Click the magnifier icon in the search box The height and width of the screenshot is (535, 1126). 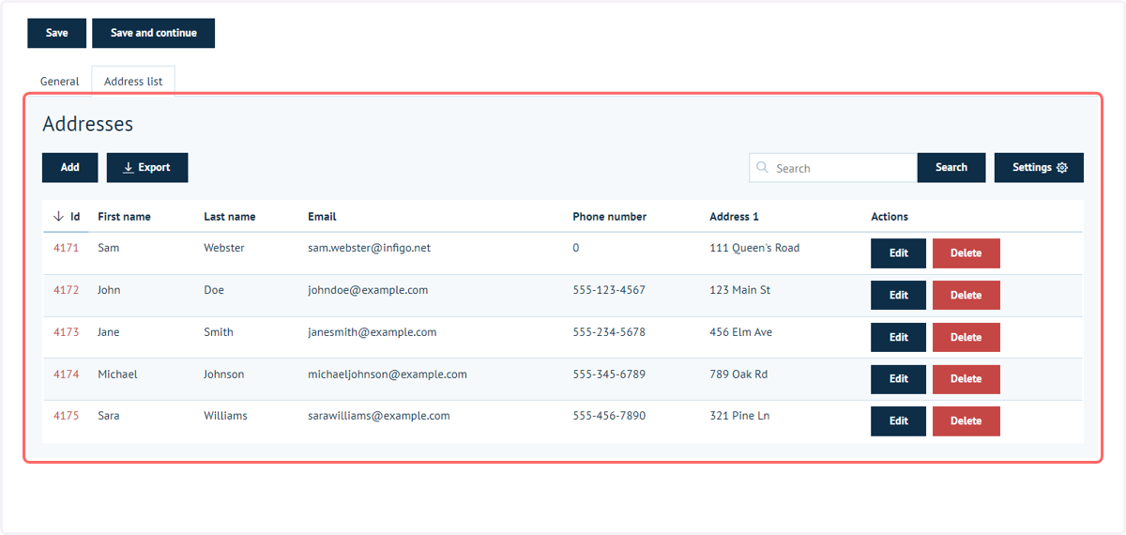point(763,168)
